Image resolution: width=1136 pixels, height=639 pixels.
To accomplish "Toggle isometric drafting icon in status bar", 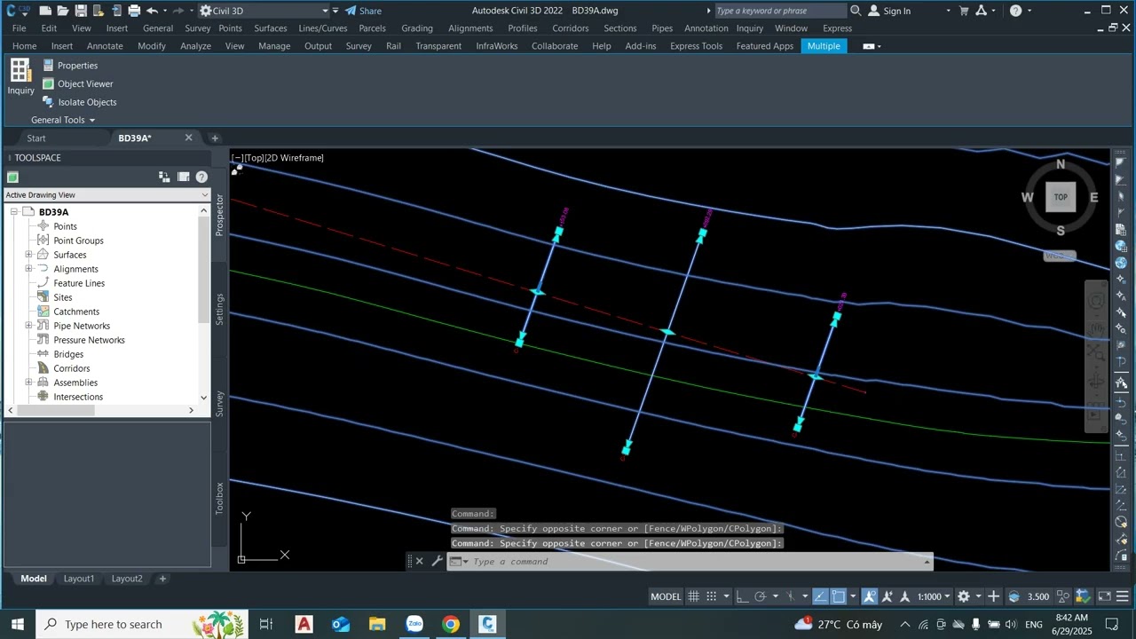I will coord(791,596).
